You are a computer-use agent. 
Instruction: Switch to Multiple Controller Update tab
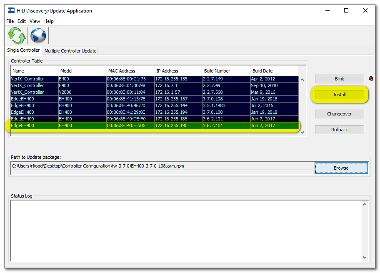click(x=70, y=51)
